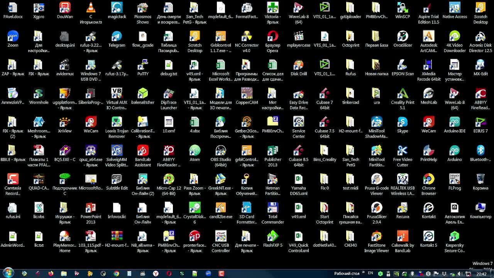494x278 pixels.
Task: Select the balenaEtcher desktop icon
Action: click(143, 94)
